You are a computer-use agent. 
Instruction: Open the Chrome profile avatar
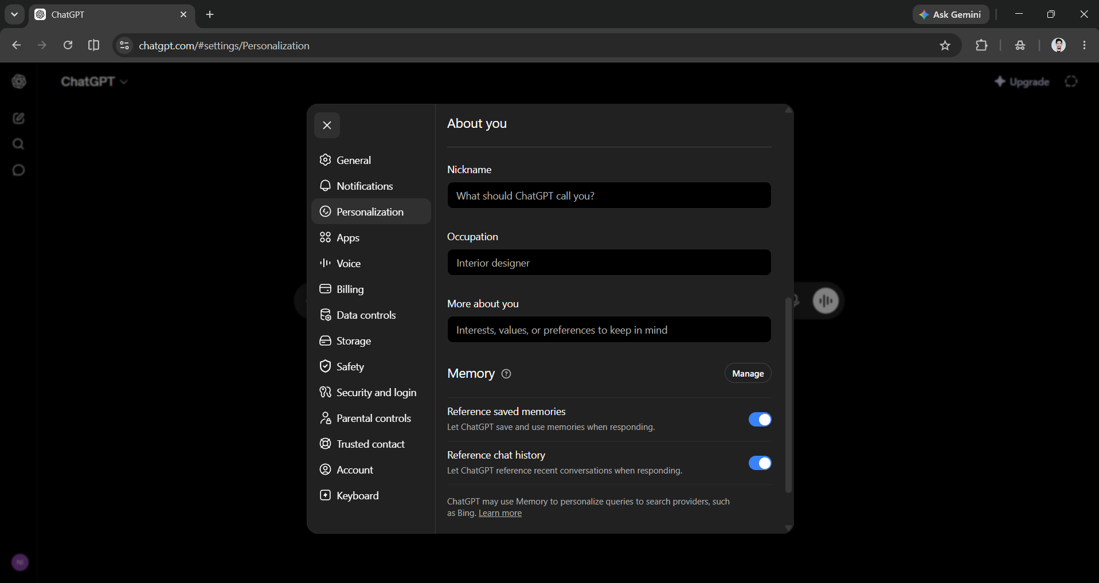tap(1058, 45)
